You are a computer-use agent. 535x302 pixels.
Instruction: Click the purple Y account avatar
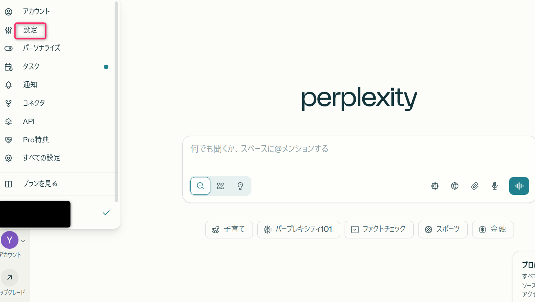(x=9, y=240)
